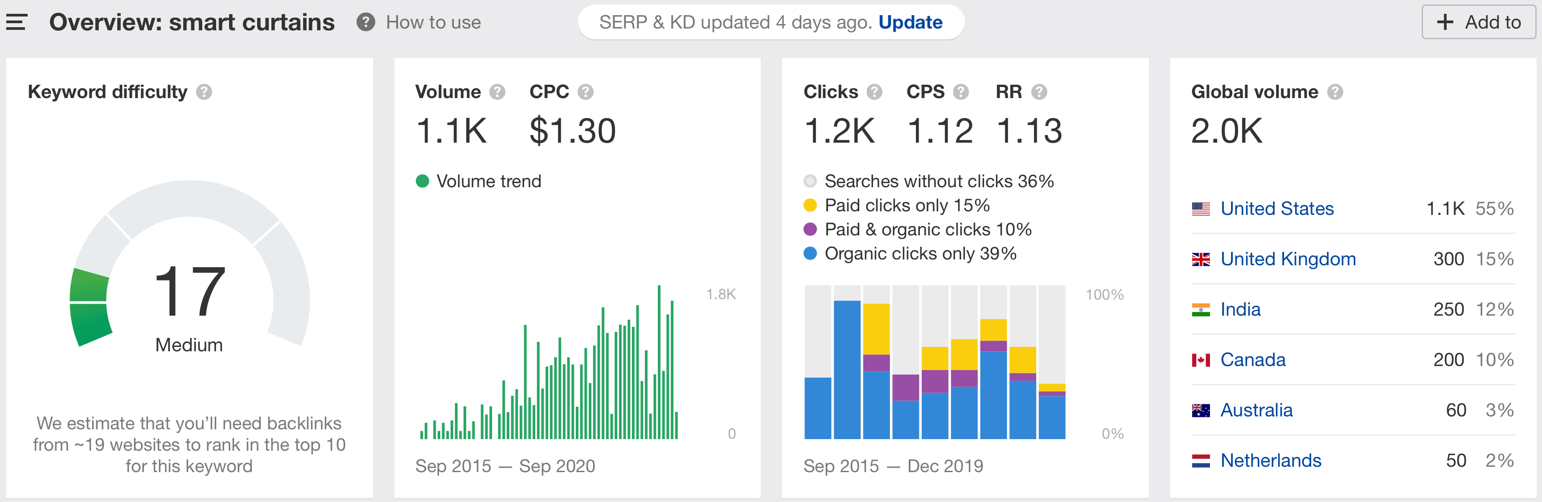1542x502 pixels.
Task: Click Keyword difficulty help question mark
Action: tap(204, 92)
